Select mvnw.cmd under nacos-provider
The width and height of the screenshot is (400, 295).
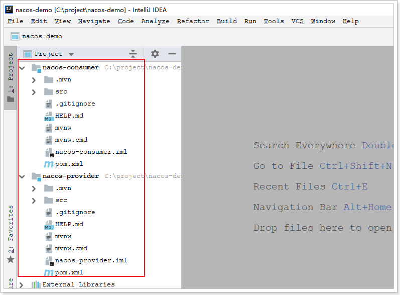pos(71,248)
